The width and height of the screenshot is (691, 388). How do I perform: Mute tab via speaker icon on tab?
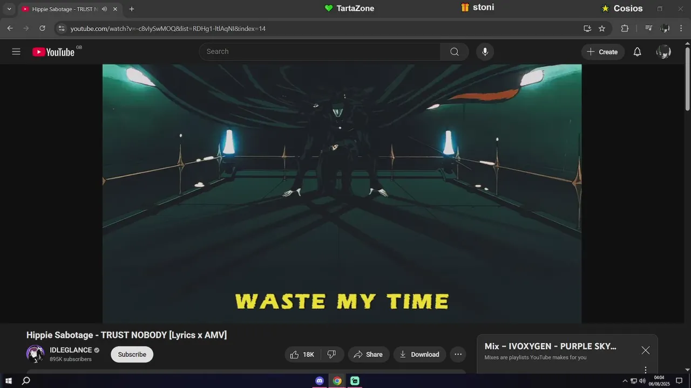(104, 9)
